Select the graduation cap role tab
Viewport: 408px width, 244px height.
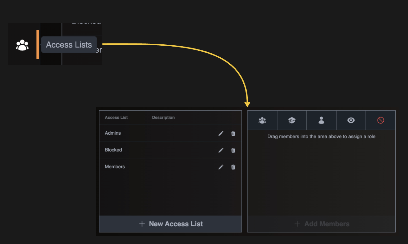pos(292,120)
